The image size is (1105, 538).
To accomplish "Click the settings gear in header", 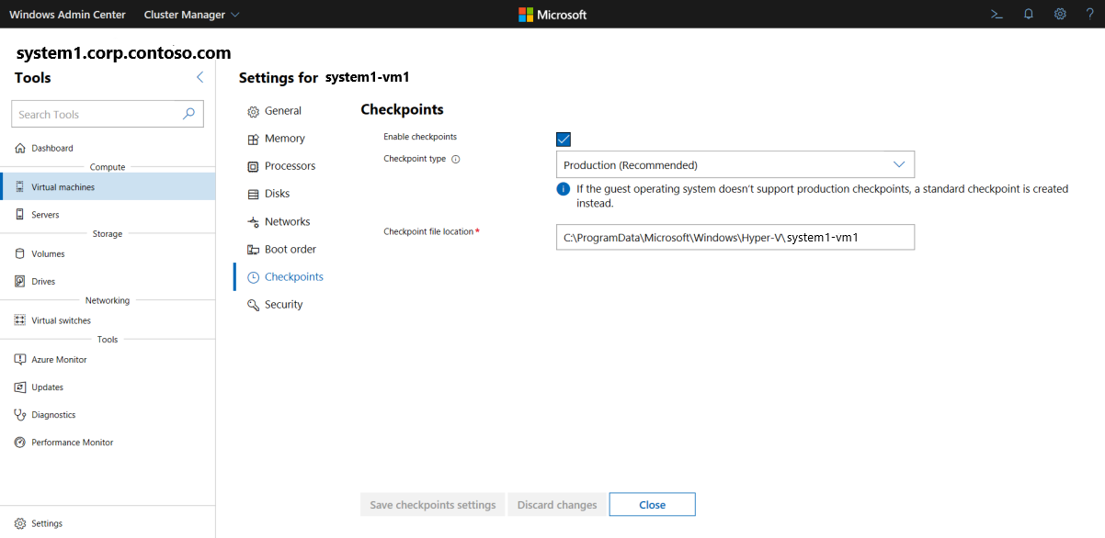I will pos(1060,14).
